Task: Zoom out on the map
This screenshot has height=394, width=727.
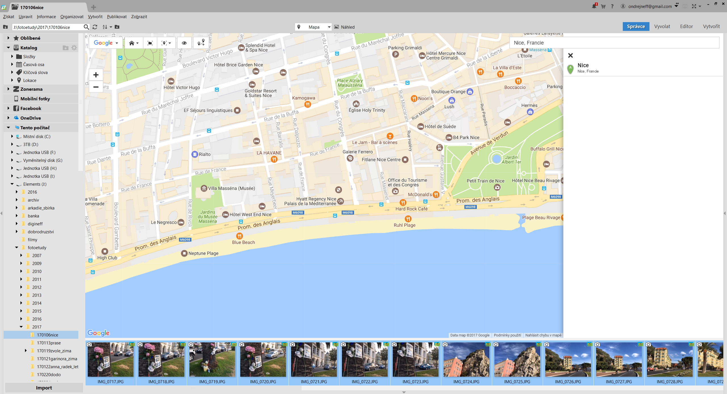Action: point(96,87)
